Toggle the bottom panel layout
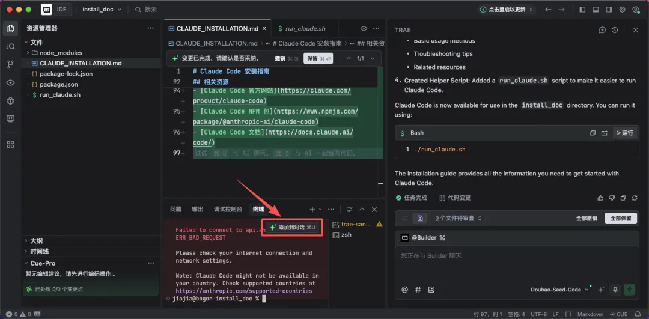Image resolution: width=649 pixels, height=319 pixels. click(x=596, y=10)
